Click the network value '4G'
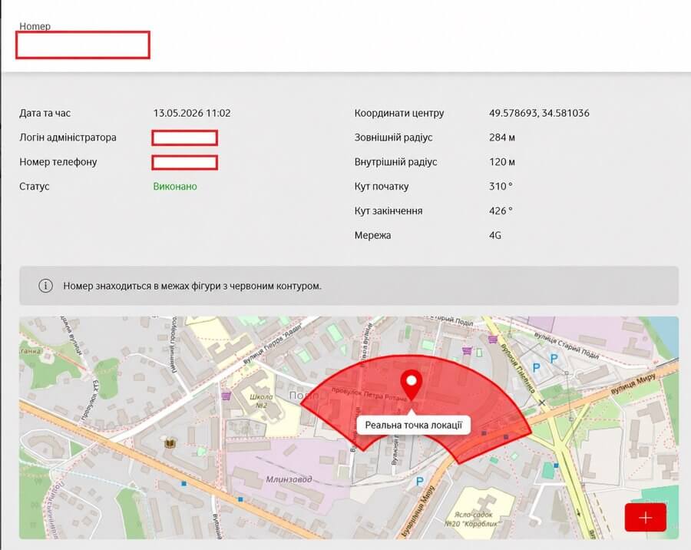 tap(495, 235)
